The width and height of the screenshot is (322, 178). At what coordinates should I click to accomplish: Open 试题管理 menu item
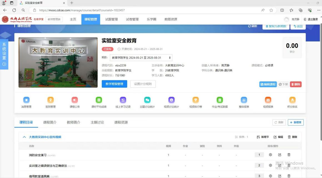[111, 19]
